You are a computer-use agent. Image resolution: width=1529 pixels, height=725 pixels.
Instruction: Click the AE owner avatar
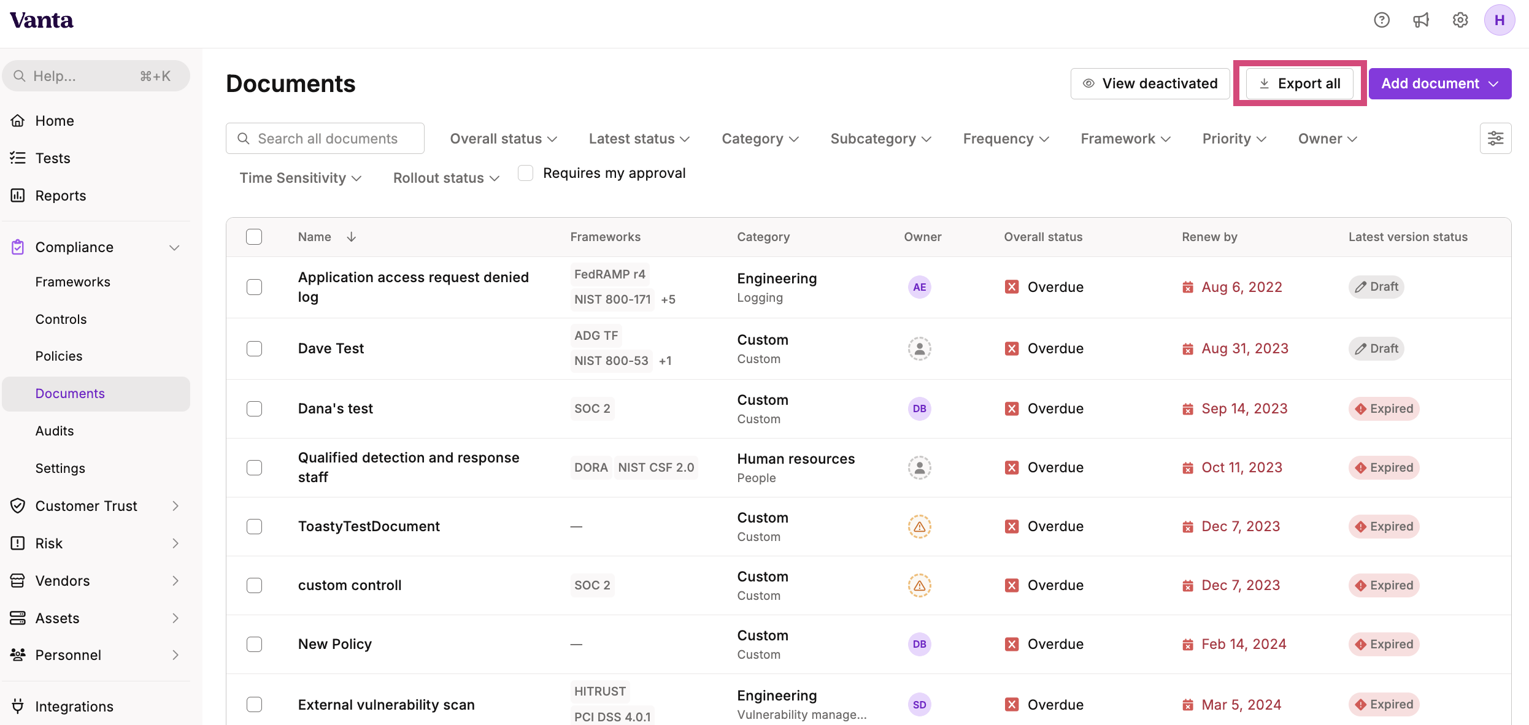(919, 287)
